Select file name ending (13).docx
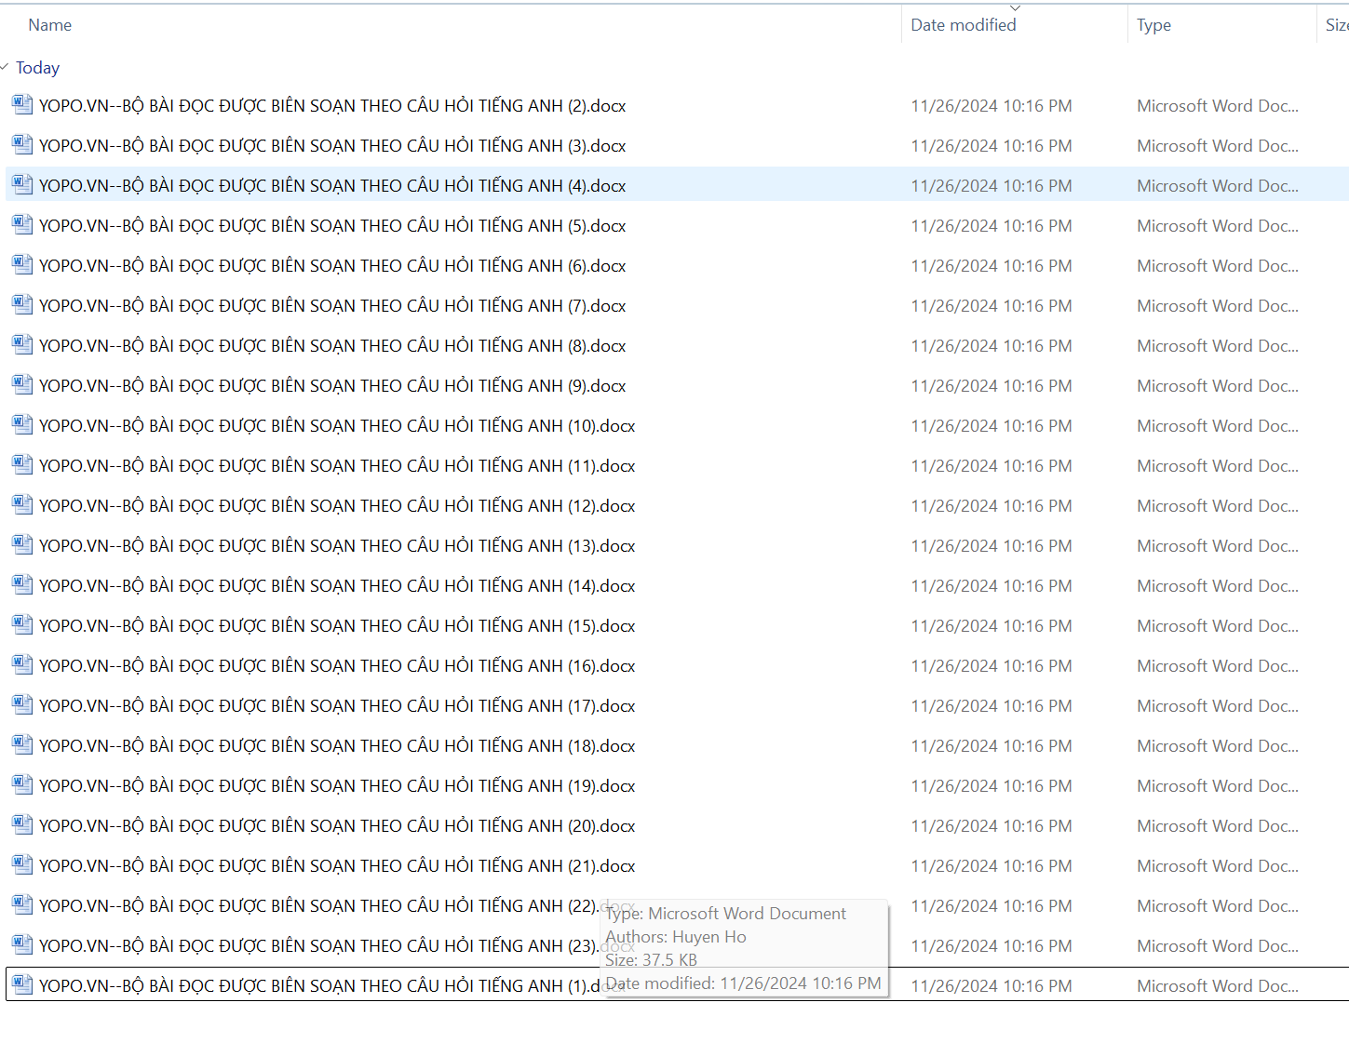 coord(337,546)
